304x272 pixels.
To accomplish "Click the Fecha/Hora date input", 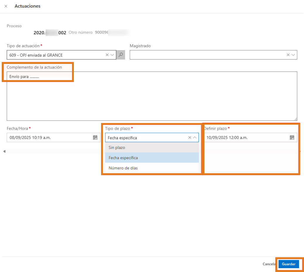I will pyautogui.click(x=50, y=137).
